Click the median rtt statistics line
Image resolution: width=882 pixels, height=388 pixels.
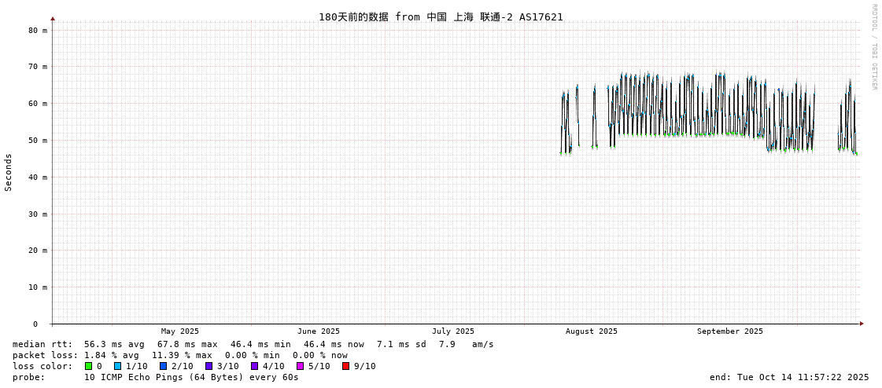point(253,344)
